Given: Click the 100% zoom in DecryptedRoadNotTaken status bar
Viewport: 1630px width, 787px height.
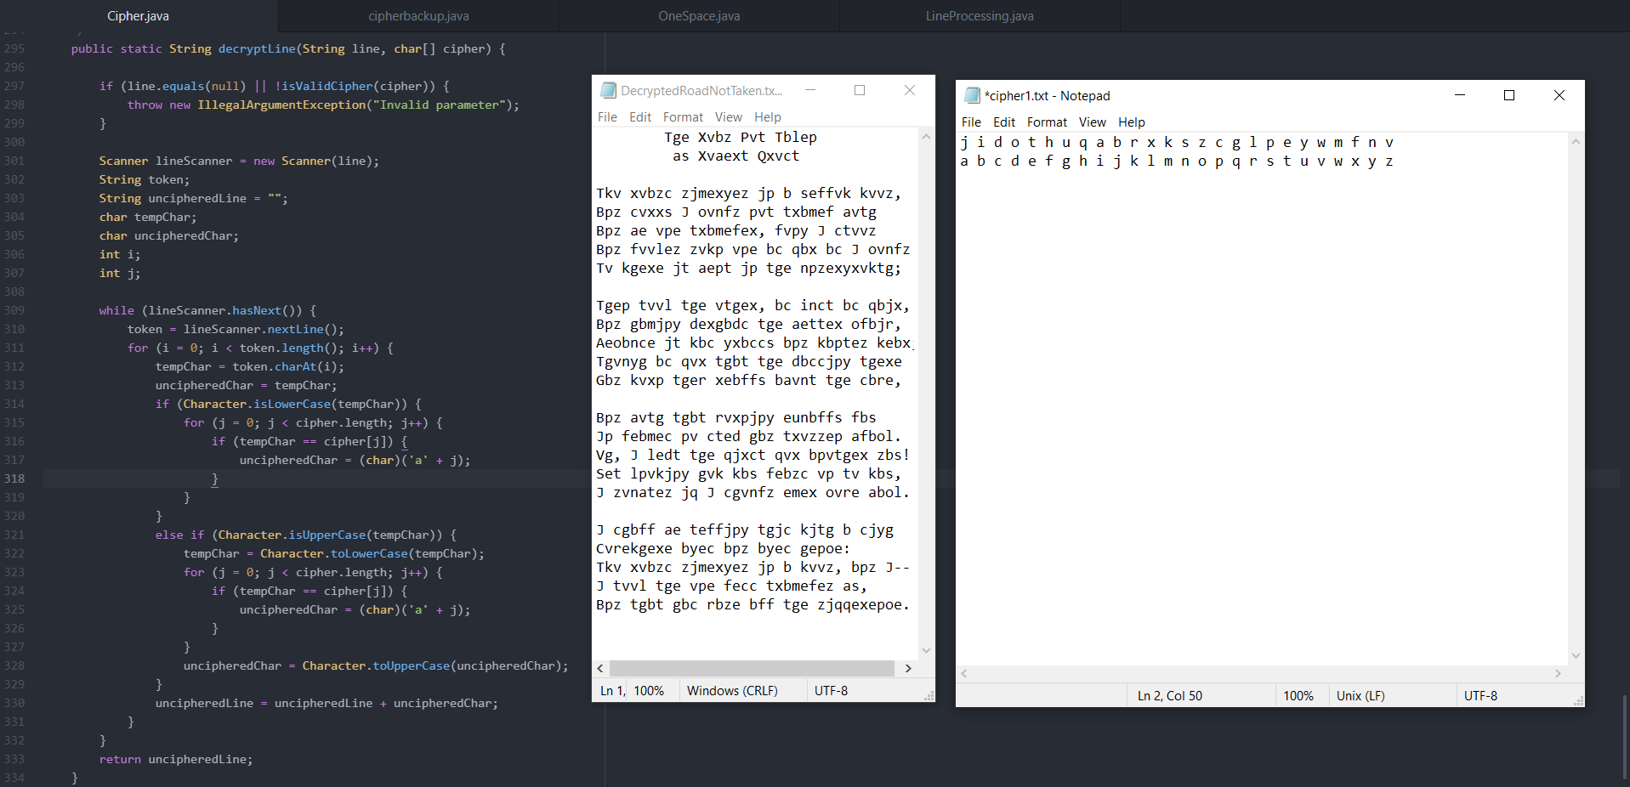Looking at the screenshot, I should [649, 691].
